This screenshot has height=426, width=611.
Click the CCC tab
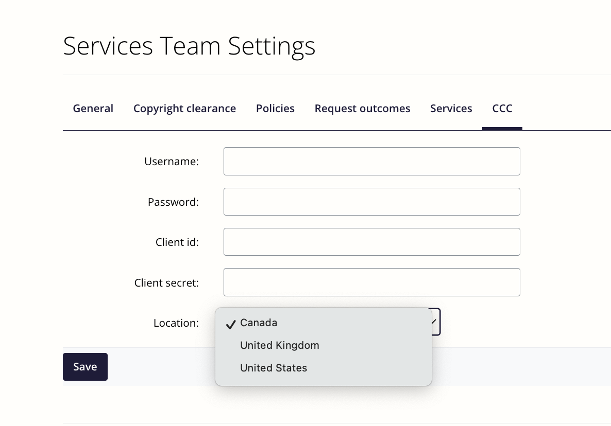pos(502,109)
